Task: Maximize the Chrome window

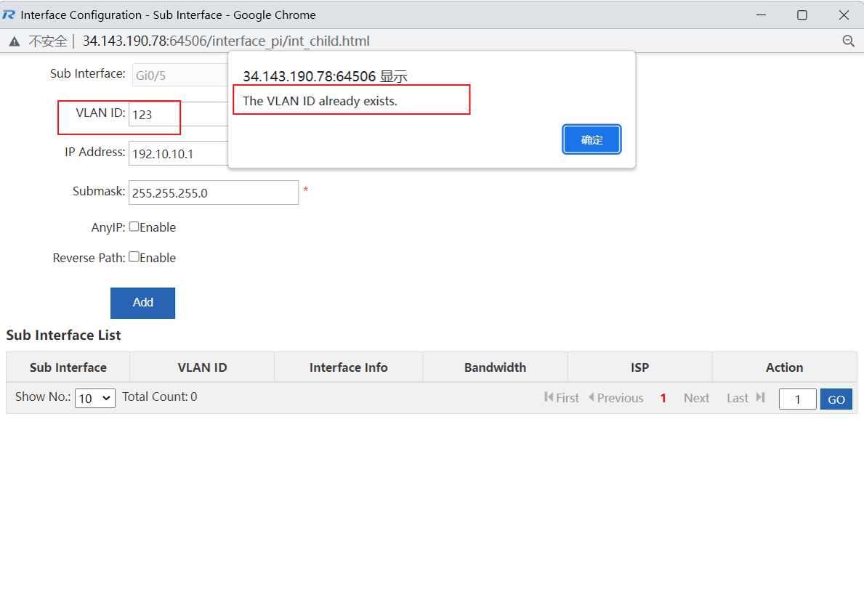Action: [802, 15]
